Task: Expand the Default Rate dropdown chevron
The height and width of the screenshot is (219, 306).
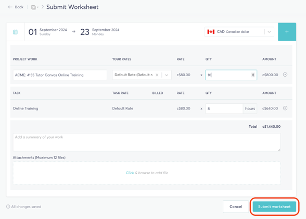Action: [167, 75]
